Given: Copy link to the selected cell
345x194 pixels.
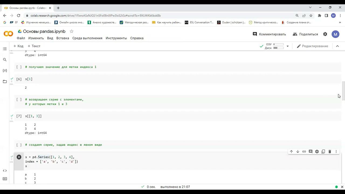Looking at the screenshot, I should click(x=304, y=152).
